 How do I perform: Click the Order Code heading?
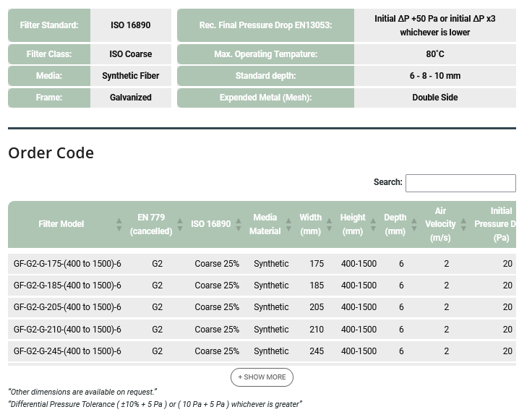[51, 153]
